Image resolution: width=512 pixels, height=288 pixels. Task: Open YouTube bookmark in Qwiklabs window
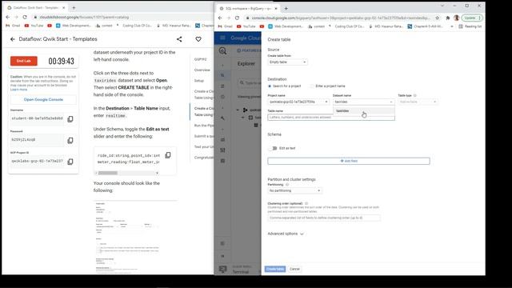(34, 26)
